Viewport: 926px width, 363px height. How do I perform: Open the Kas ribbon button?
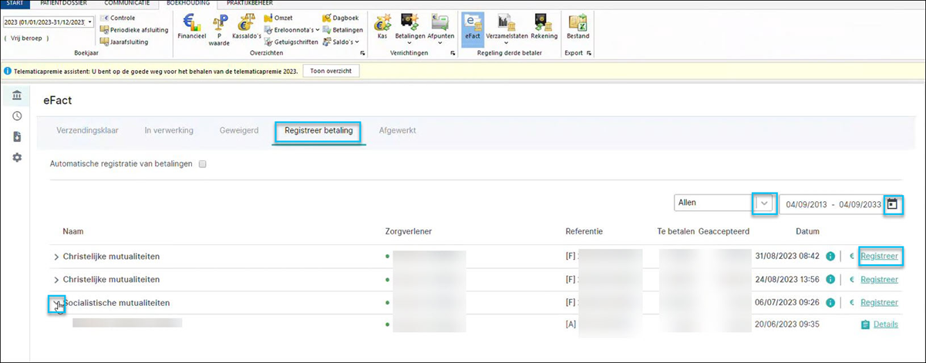coord(382,26)
